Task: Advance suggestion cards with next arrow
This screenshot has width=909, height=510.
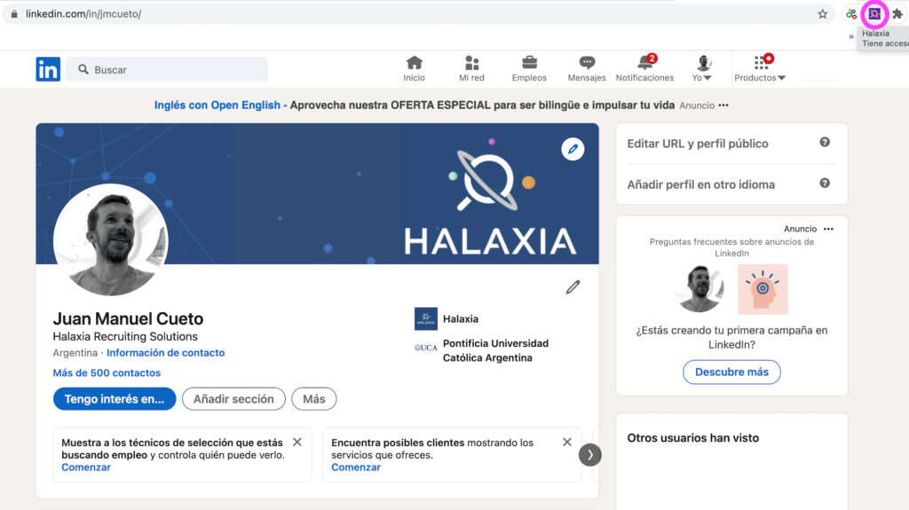Action: pos(589,455)
